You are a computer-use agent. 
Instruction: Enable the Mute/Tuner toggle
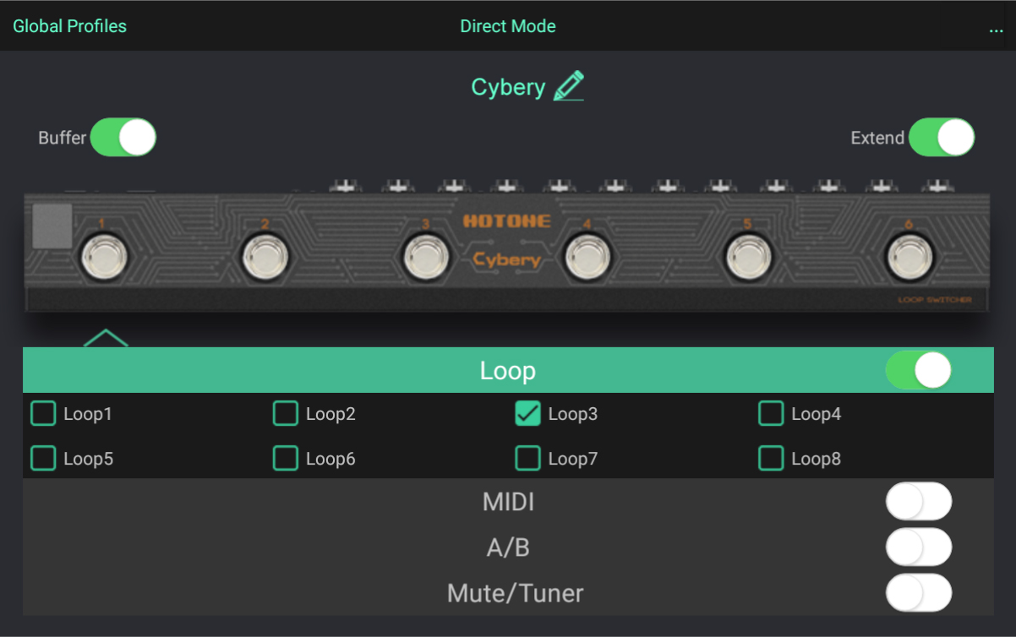pyautogui.click(x=919, y=593)
